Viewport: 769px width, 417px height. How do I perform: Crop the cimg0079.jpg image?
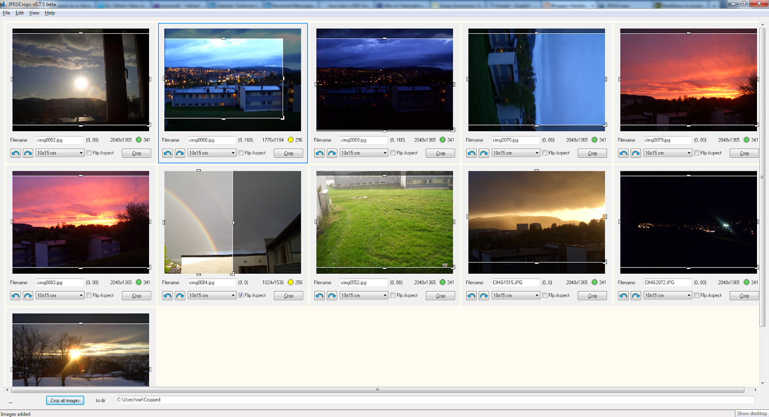[x=744, y=153]
